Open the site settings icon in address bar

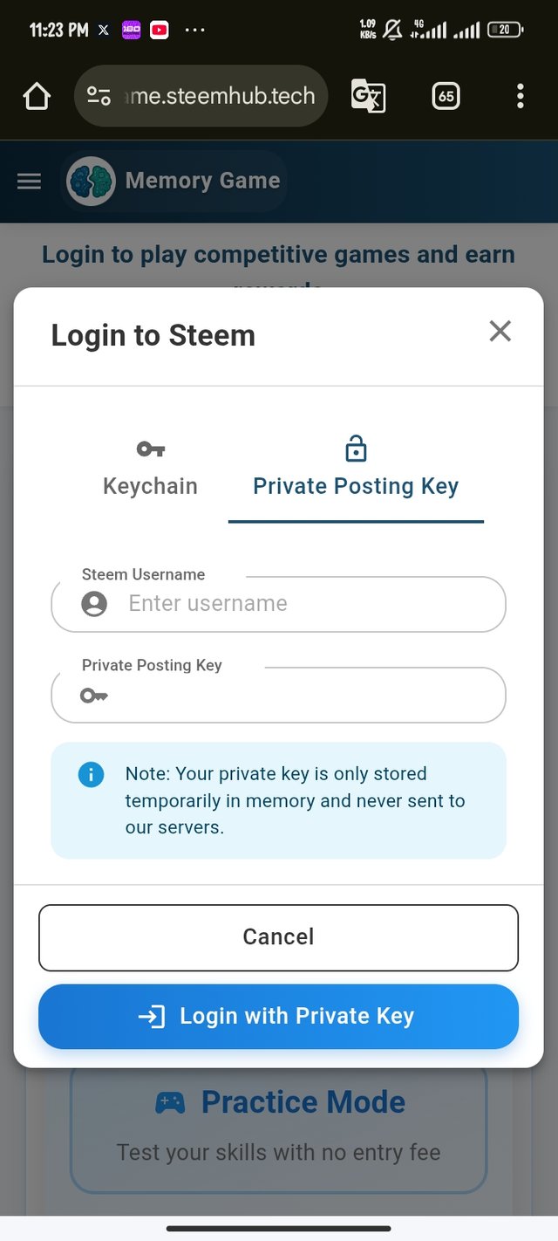click(x=99, y=96)
